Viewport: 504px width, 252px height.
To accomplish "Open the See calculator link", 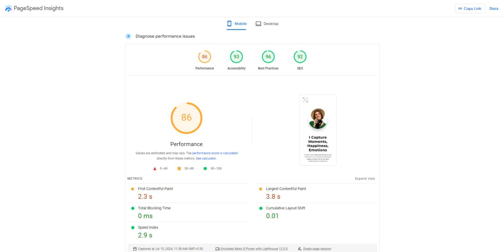I will tap(206, 158).
